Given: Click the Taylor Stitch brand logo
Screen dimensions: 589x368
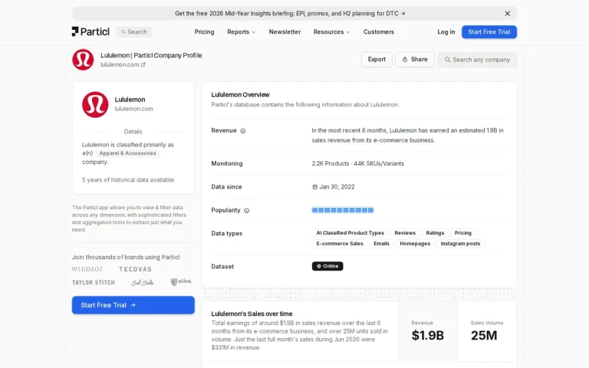Looking at the screenshot, I should click(x=94, y=282).
